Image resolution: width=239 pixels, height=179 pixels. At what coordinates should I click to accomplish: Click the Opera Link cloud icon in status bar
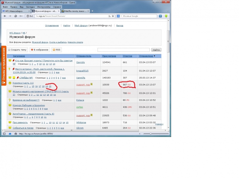click(x=10, y=134)
